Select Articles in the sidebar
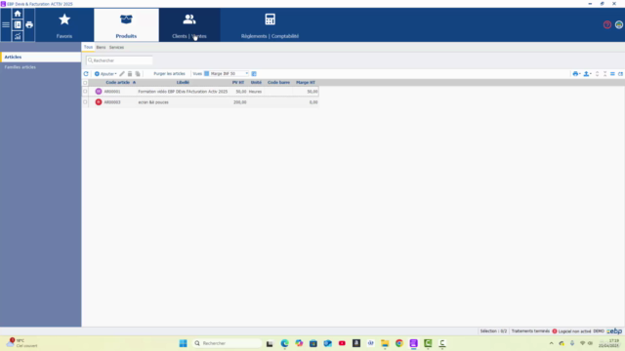This screenshot has height=351, width=625. [41, 57]
